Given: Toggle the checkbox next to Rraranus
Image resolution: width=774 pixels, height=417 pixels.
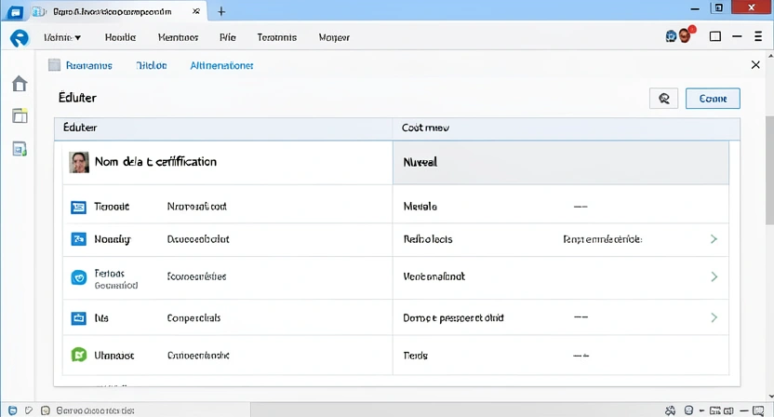Looking at the screenshot, I should tap(54, 66).
